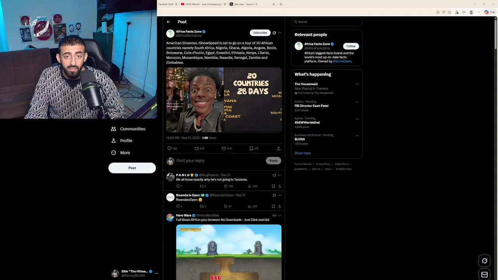The image size is (498, 280).
Task: Bookmark the main post with 172 bookmarks
Action: tap(251, 149)
